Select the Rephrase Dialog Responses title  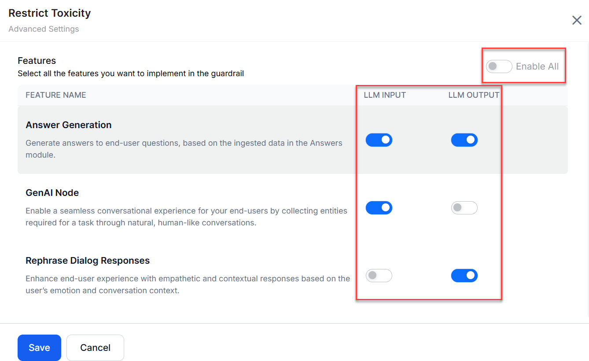pos(88,261)
